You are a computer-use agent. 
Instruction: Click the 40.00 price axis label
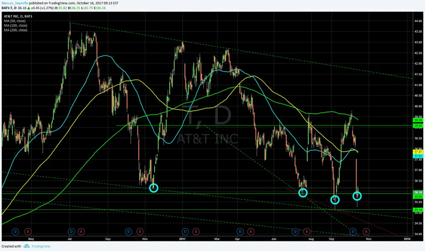click(418, 106)
